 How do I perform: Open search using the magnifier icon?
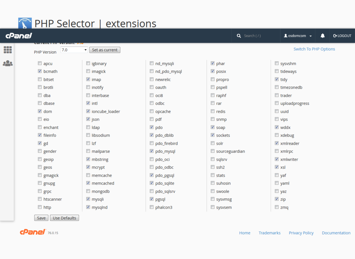[239, 35]
